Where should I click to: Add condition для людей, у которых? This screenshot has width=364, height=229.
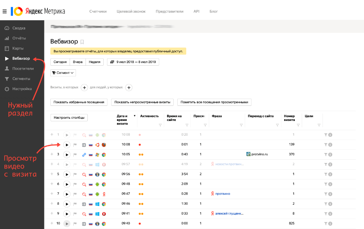click(x=129, y=87)
